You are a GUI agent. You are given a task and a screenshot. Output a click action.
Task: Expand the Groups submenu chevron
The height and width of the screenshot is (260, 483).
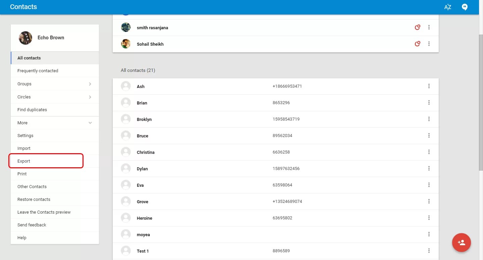90,84
